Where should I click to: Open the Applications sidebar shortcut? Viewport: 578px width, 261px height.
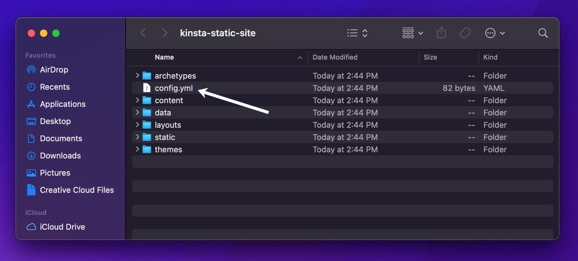[x=63, y=104]
